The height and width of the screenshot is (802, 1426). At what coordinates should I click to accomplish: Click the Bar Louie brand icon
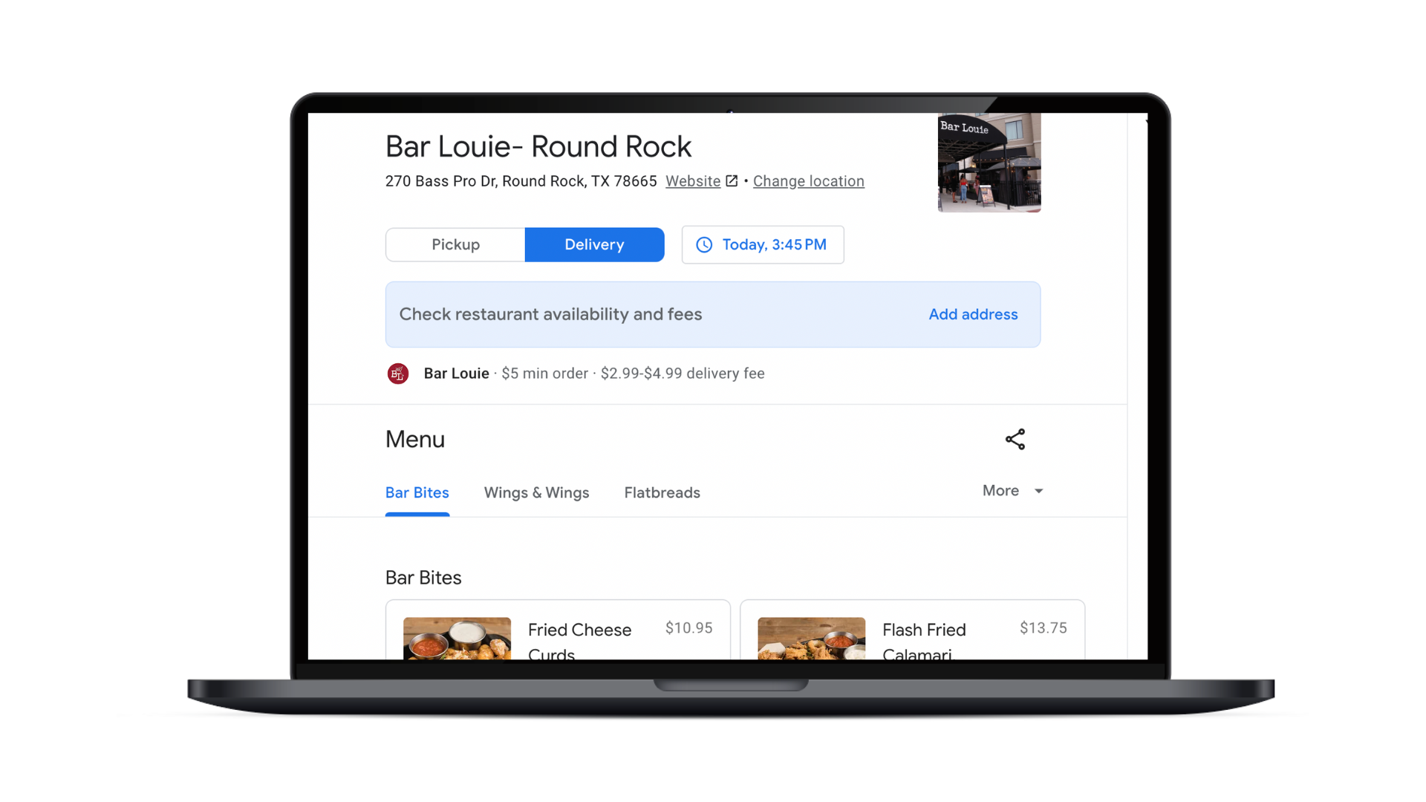(x=397, y=373)
